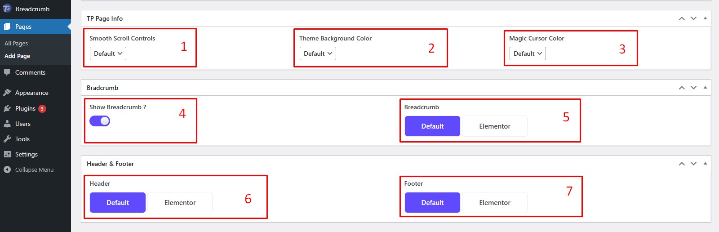Click the Settings sliders icon
The height and width of the screenshot is (232, 719).
point(7,154)
